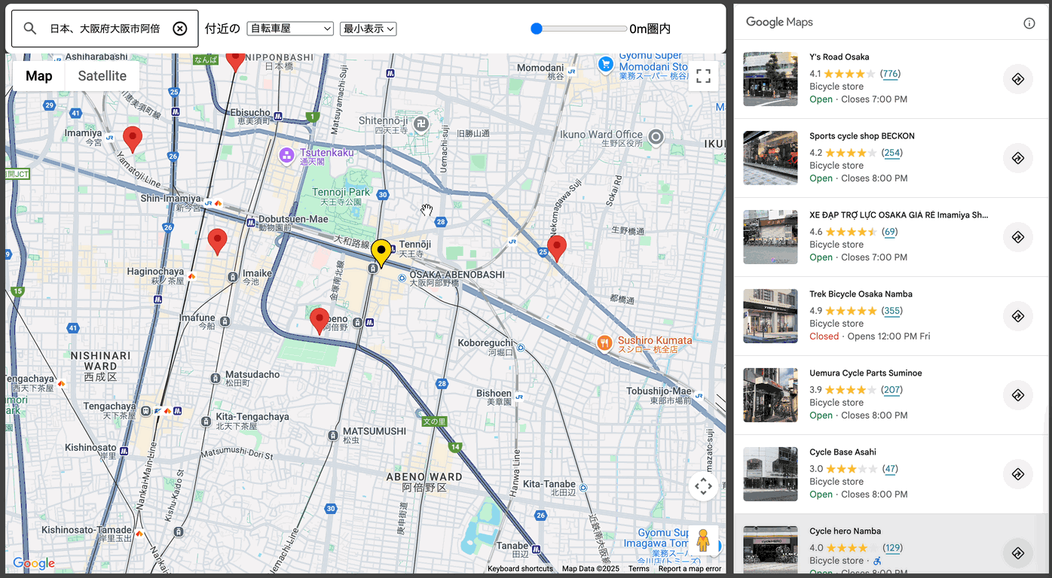
Task: Click Sushiro Kumata restaurant icon
Action: [x=604, y=344]
